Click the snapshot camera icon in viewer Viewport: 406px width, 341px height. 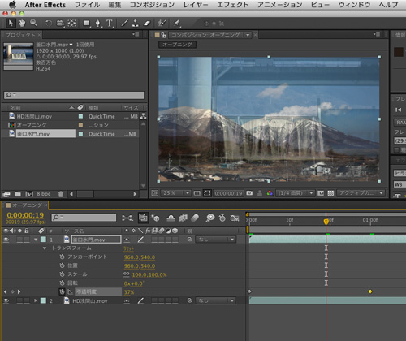pos(249,193)
